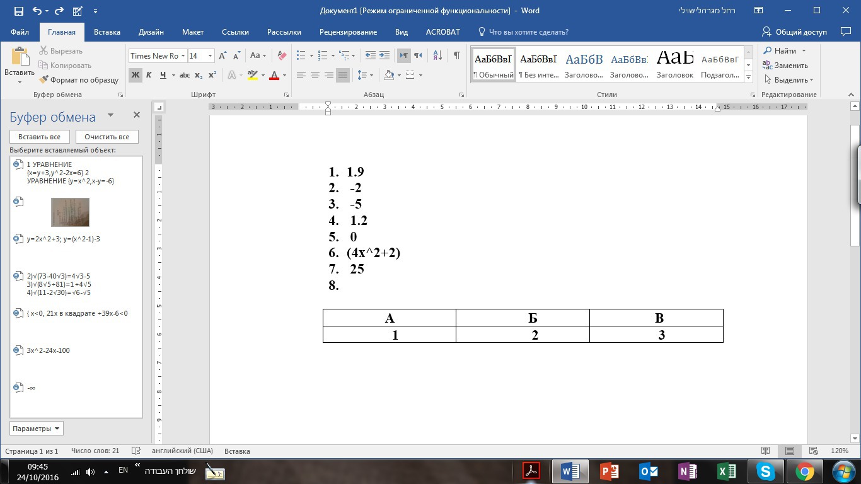Click the red font color swatch button
This screenshot has width=861, height=484.
[x=274, y=75]
